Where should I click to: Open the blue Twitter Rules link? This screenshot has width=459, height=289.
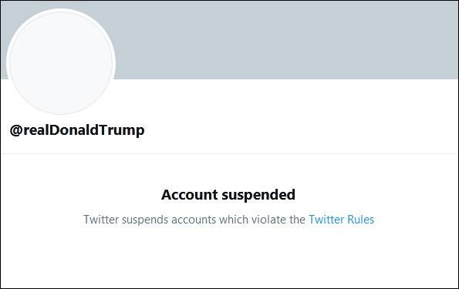[x=341, y=220]
